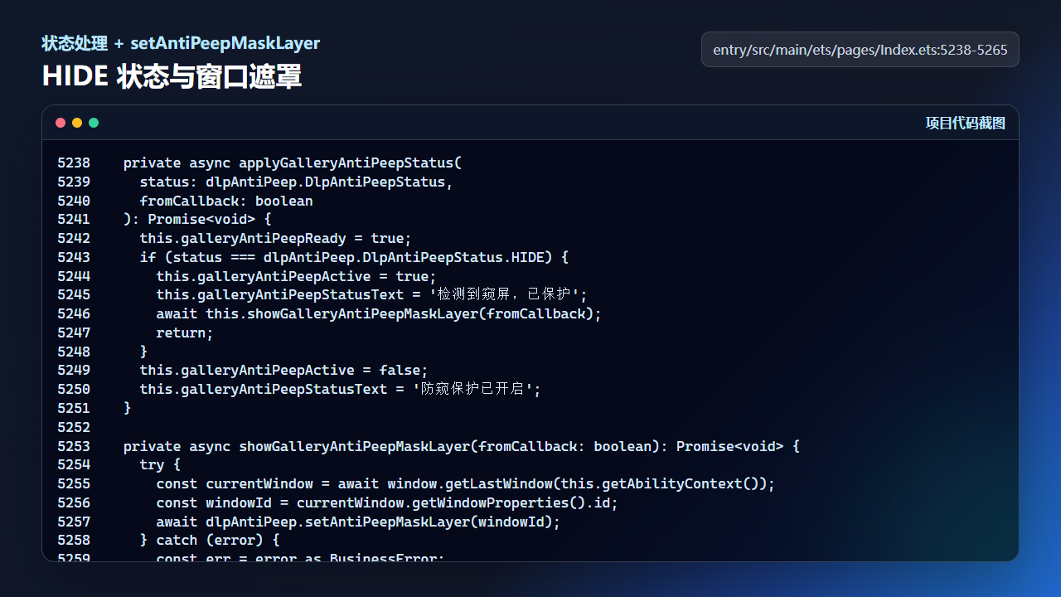Click code '): Promise<void> {' on line 5241
Viewport: 1061px width, 597px height.
point(197,220)
